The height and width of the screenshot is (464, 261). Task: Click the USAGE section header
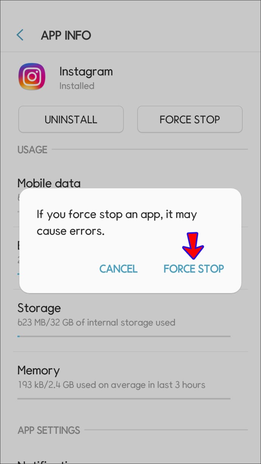(x=33, y=150)
